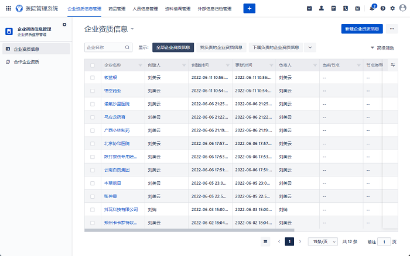
Task: Click the notification bell icon
Action: tap(372, 8)
